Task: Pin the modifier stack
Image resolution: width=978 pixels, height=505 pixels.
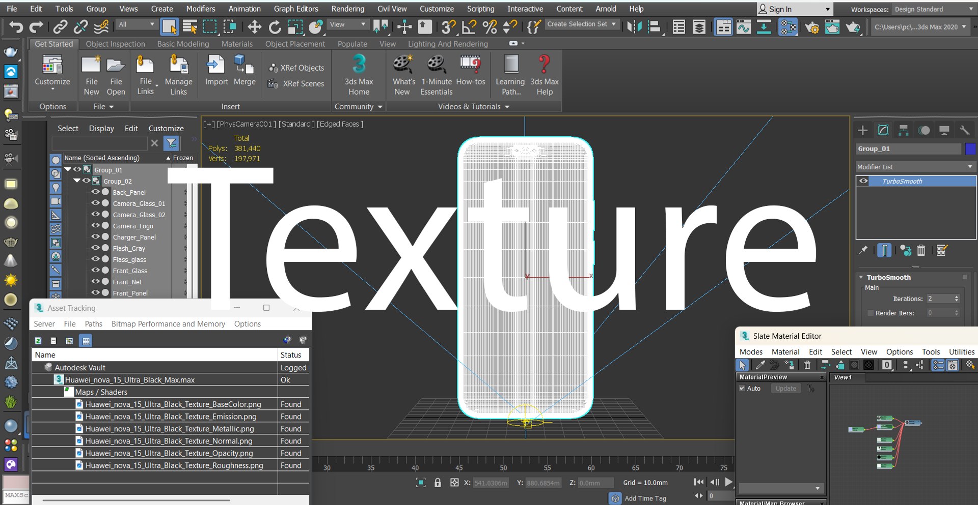Action: click(863, 250)
